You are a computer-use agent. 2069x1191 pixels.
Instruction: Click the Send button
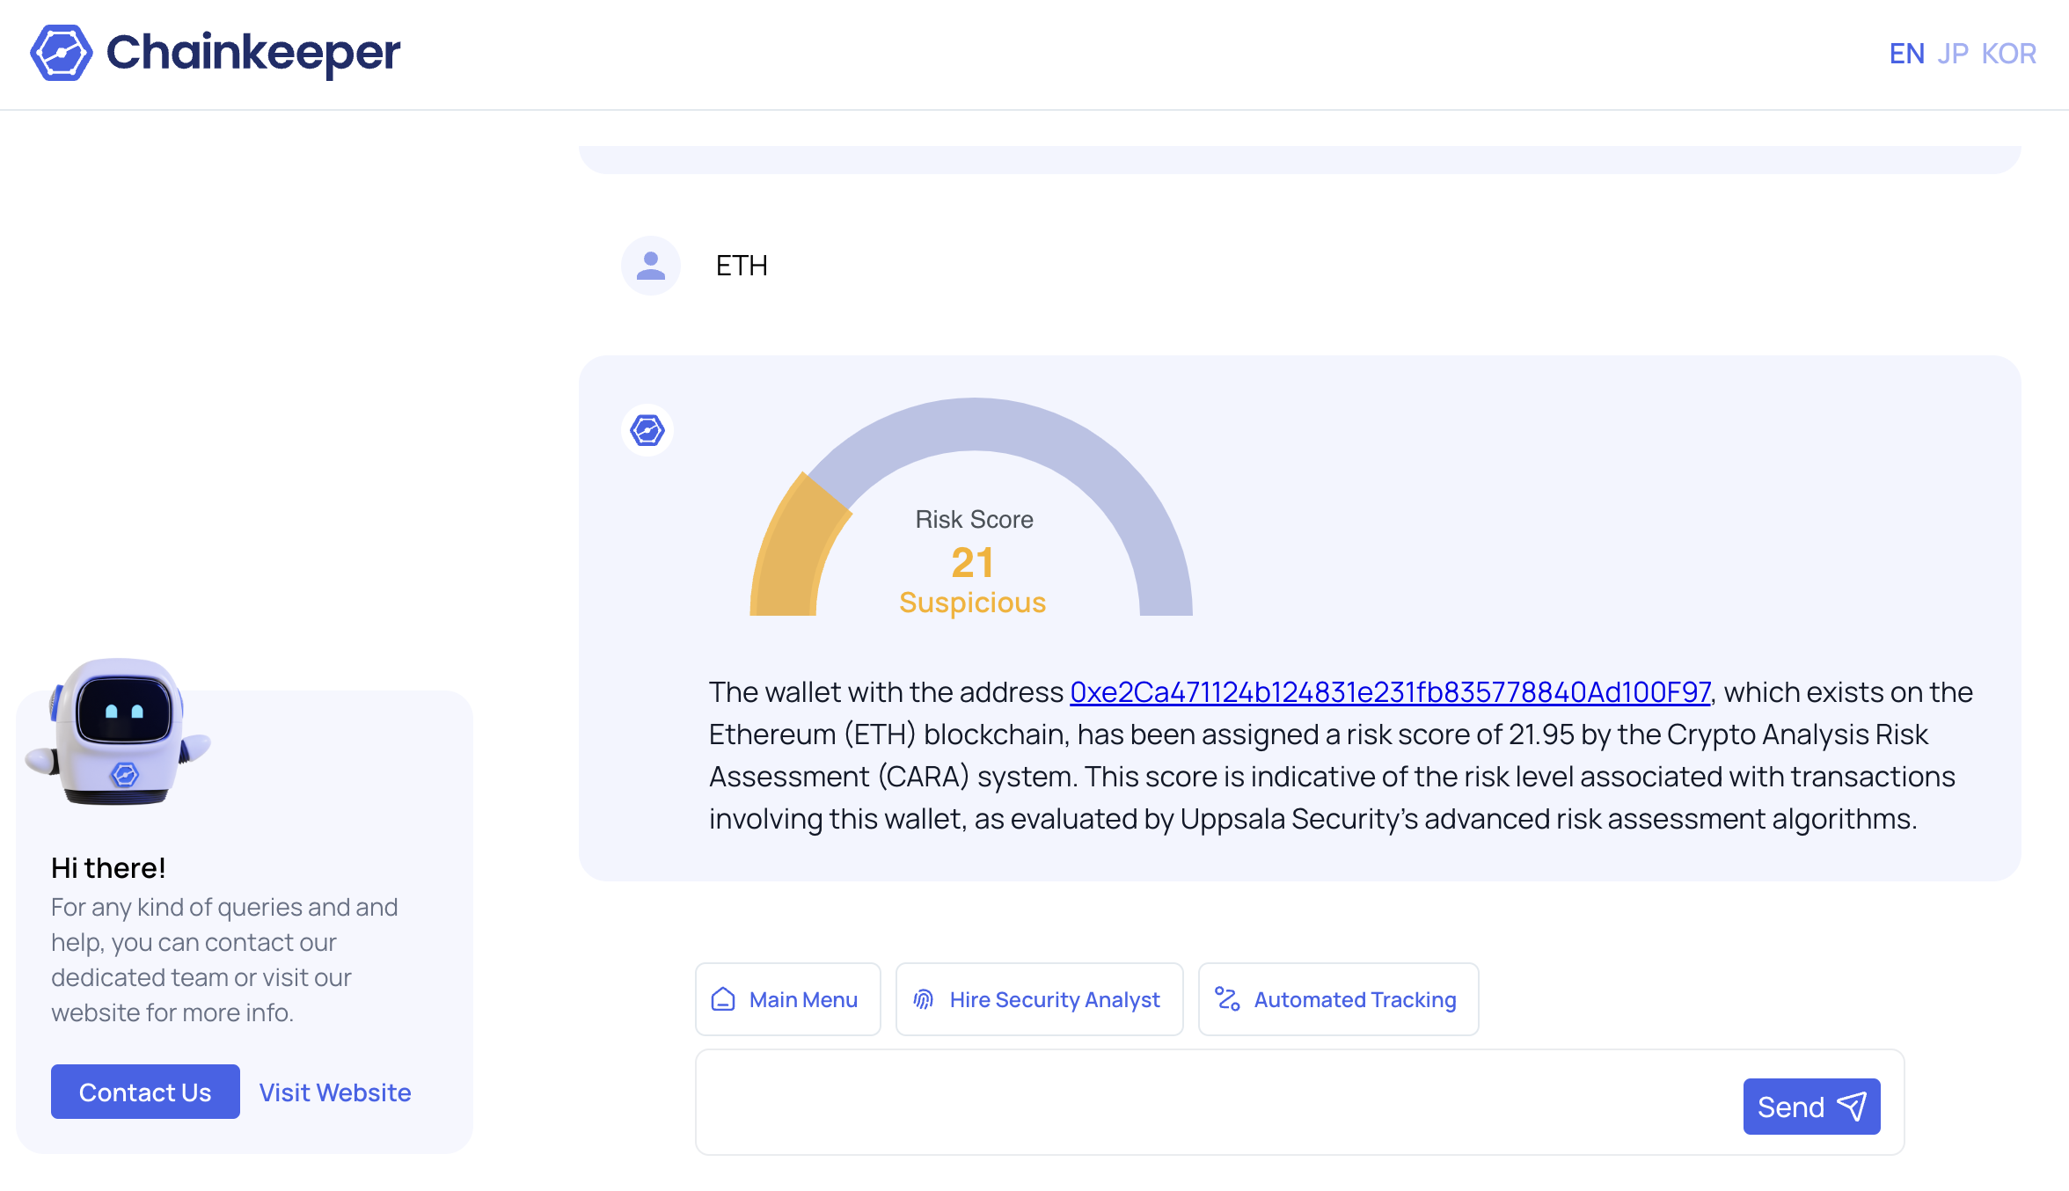1812,1107
